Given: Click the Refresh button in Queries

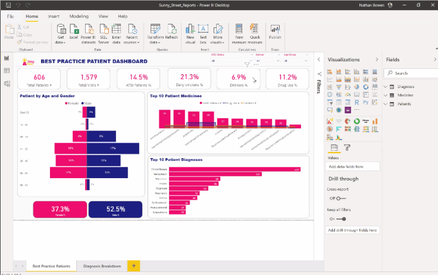Looking at the screenshot, I should point(171,33).
